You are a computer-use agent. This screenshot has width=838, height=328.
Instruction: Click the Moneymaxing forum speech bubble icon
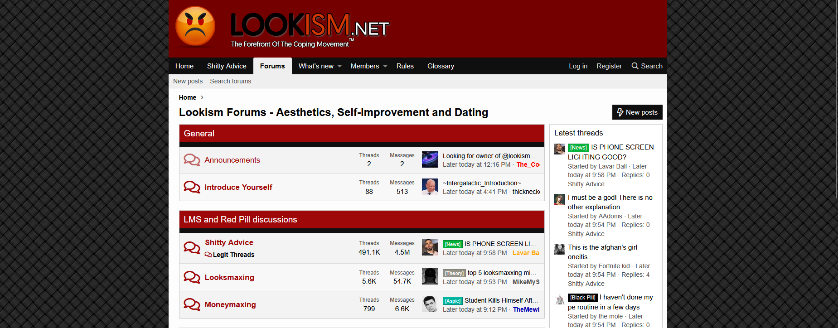coord(192,304)
